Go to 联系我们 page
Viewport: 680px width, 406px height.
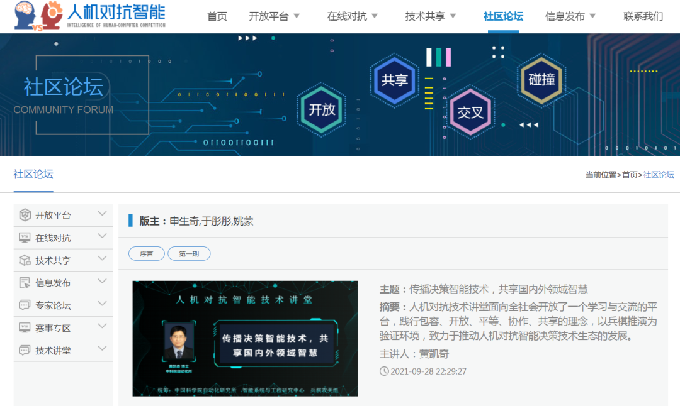tap(643, 16)
